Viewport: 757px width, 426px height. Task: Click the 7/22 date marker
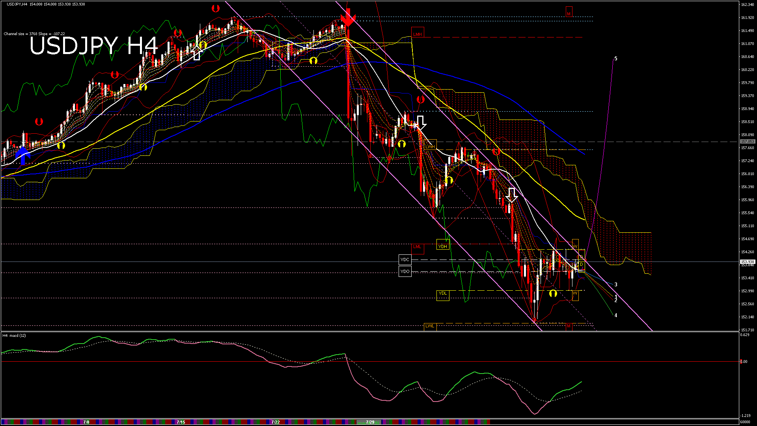point(276,422)
